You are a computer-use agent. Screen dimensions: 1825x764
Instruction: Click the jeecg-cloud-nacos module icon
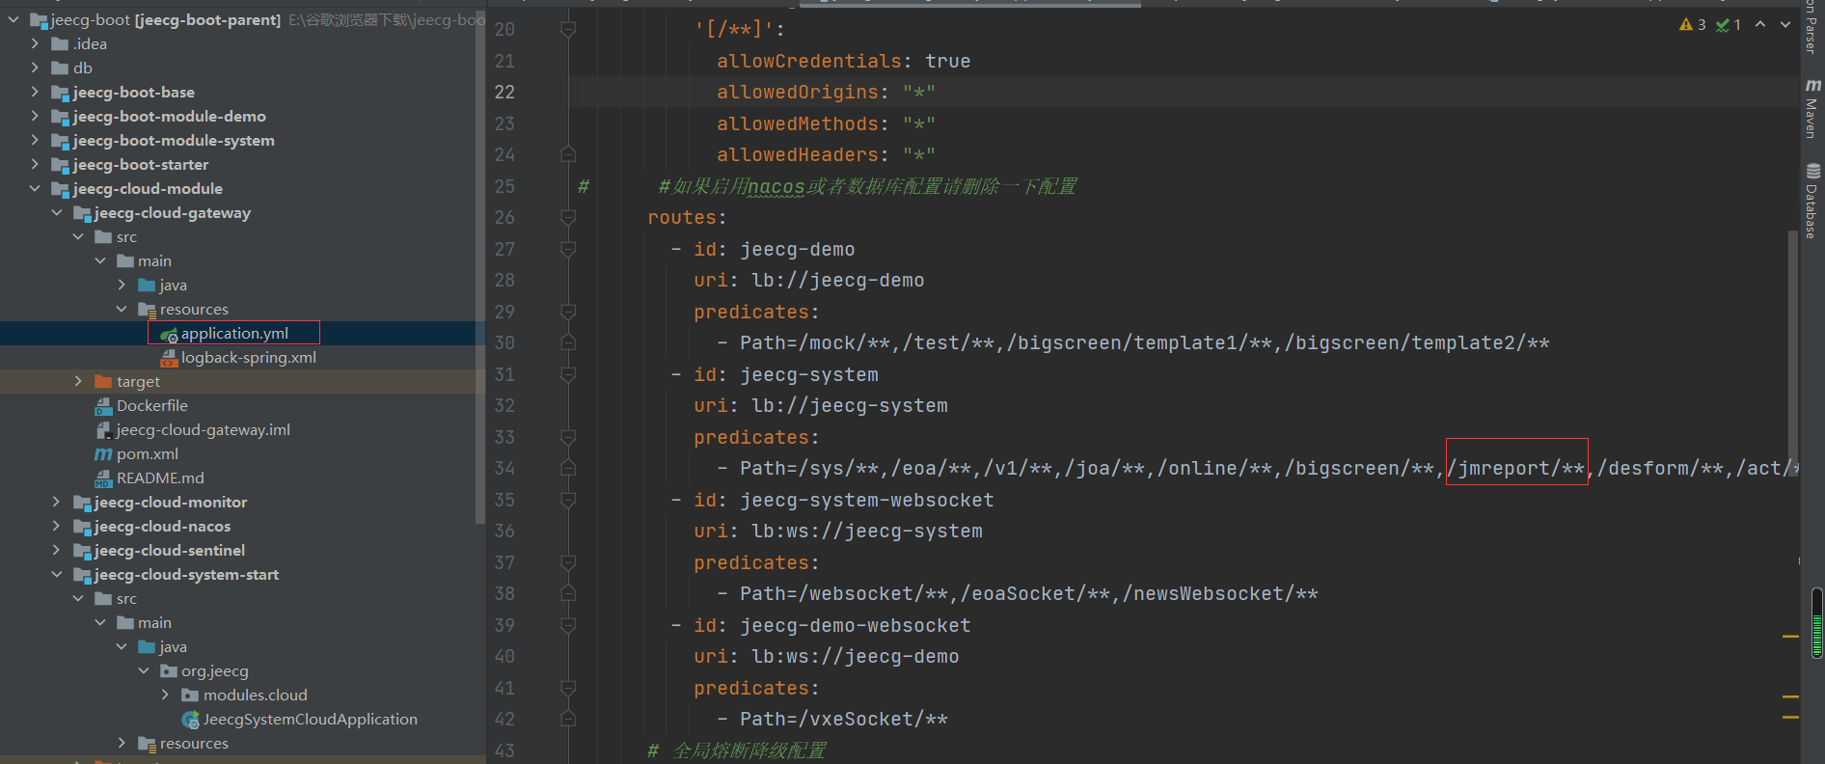click(83, 527)
